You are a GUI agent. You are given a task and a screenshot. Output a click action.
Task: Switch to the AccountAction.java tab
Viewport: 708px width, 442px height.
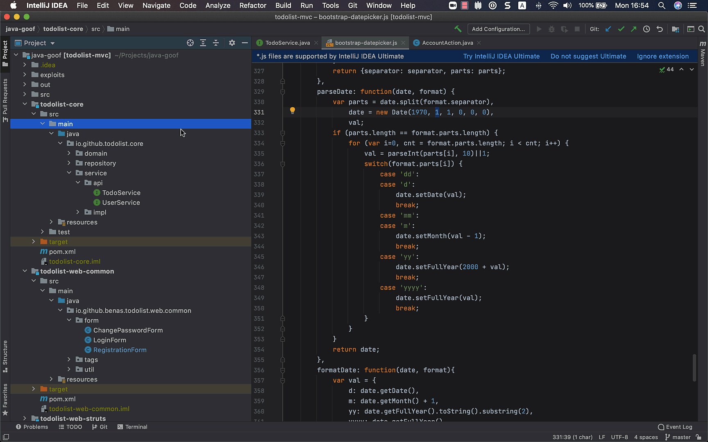tap(447, 43)
